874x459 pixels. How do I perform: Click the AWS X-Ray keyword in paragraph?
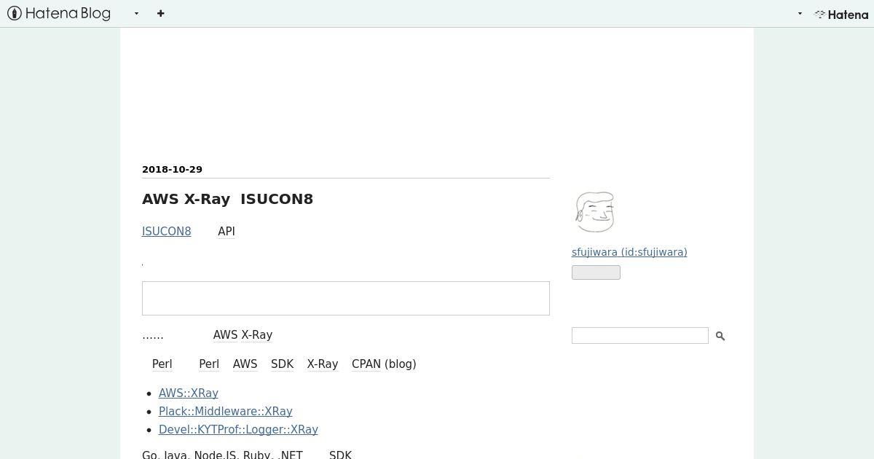tap(243, 334)
